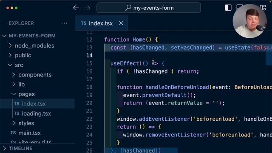Click the TS icon on the index.tsx tab
This screenshot has height=153, width=272.
tap(84, 23)
